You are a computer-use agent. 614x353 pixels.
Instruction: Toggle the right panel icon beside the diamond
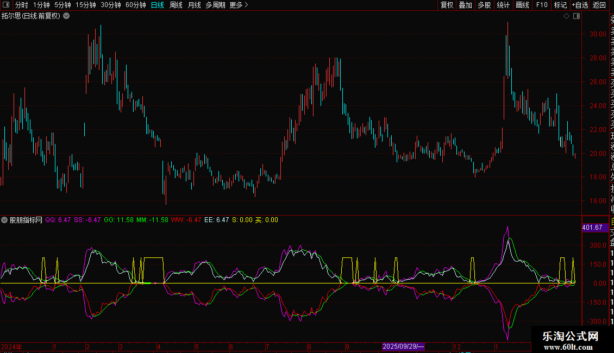(577, 16)
